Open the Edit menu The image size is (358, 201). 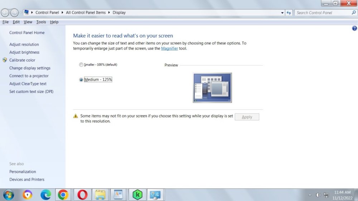point(16,22)
